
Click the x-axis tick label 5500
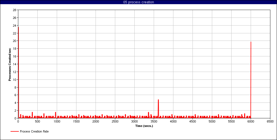click(x=231, y=121)
